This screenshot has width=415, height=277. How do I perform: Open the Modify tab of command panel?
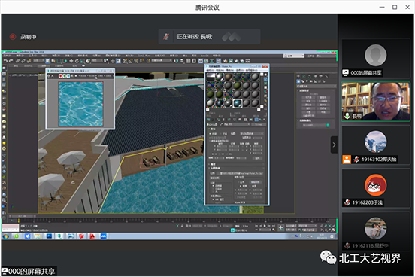(304, 76)
